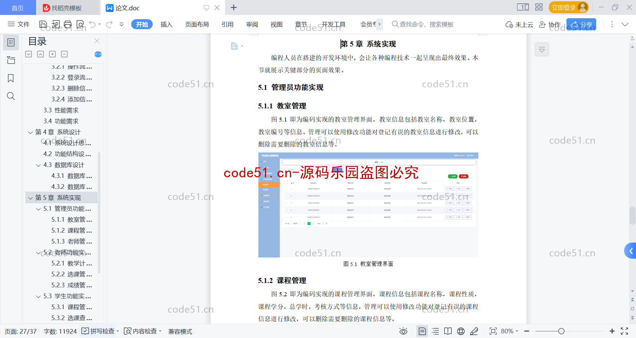The width and height of the screenshot is (636, 338).
Task: Switch to outline view icon
Action: 436,331
